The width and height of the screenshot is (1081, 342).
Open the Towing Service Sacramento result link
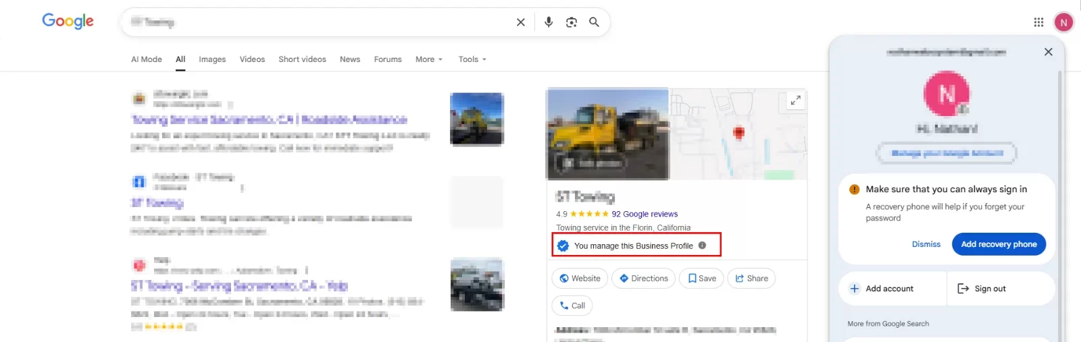tap(269, 120)
